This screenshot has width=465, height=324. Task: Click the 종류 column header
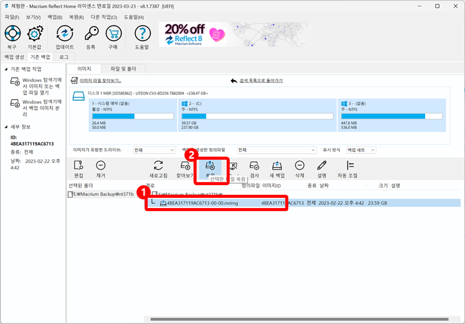pyautogui.click(x=312, y=186)
